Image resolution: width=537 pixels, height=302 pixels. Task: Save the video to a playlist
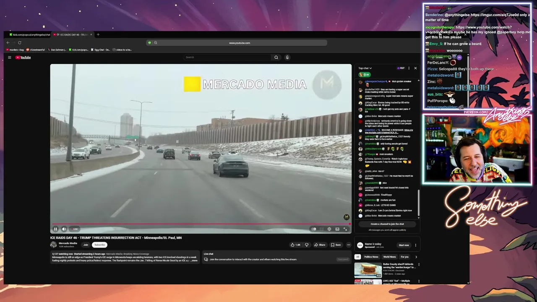coord(336,245)
